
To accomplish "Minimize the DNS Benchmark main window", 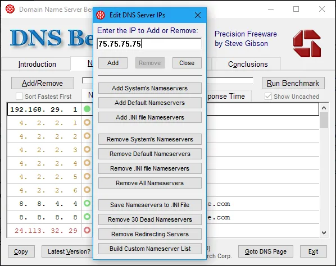I will point(271,9).
